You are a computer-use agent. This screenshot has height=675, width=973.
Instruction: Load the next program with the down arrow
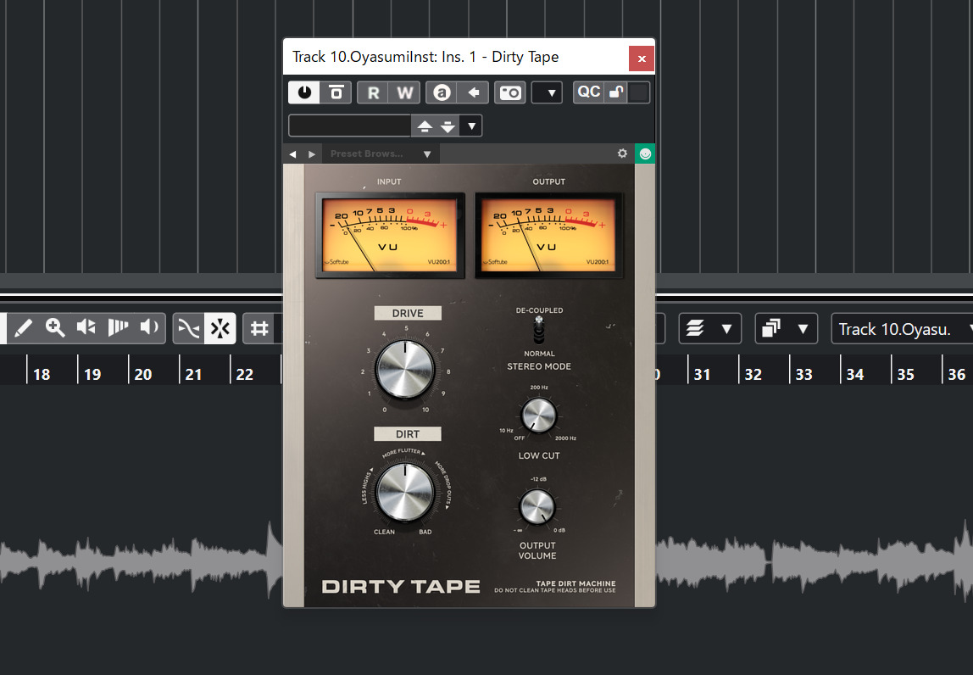448,126
